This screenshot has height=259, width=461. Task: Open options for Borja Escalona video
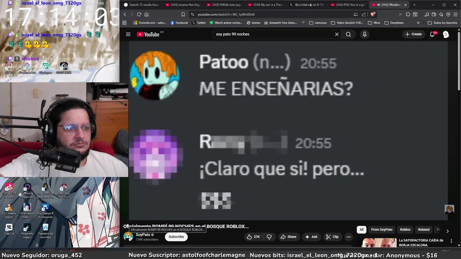click(451, 241)
